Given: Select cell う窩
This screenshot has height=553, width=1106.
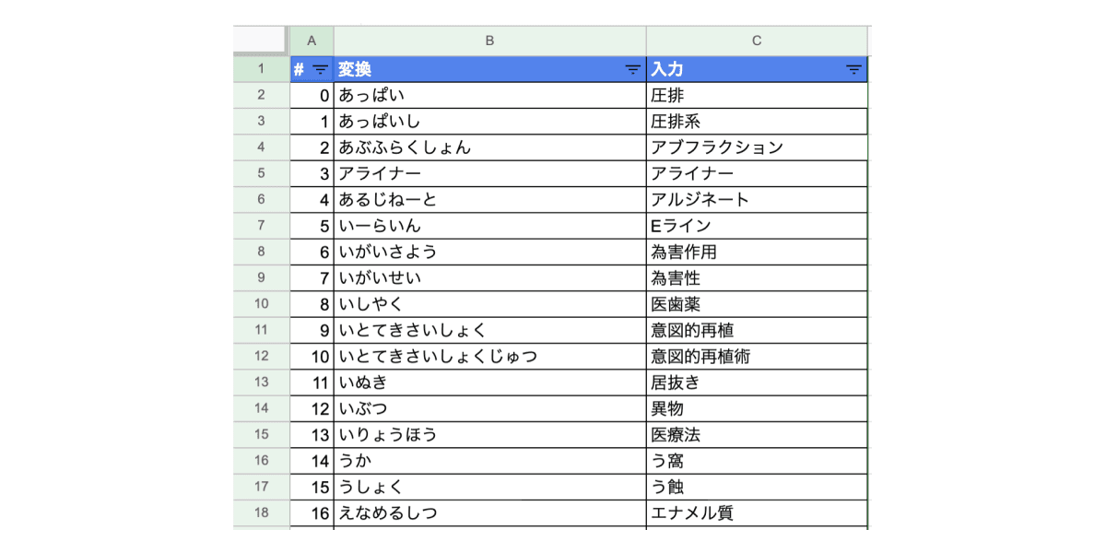Looking at the screenshot, I should (758, 461).
